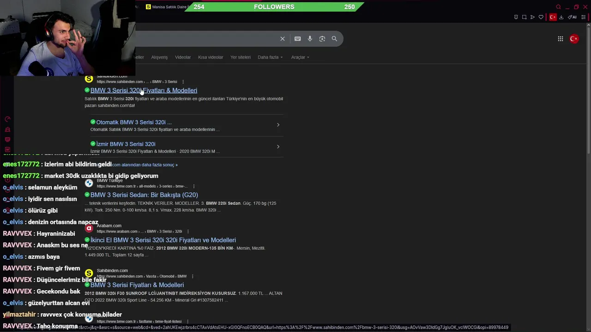
Task: Start voice search with the microphone
Action: coord(310,39)
